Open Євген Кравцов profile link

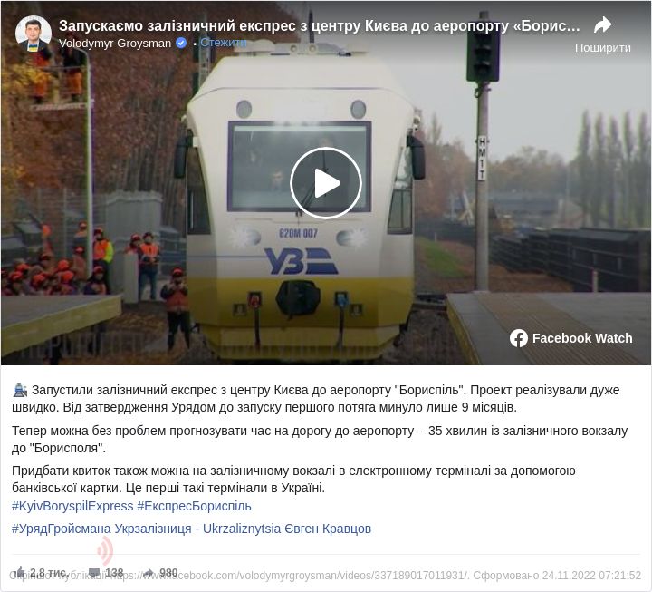pos(328,529)
